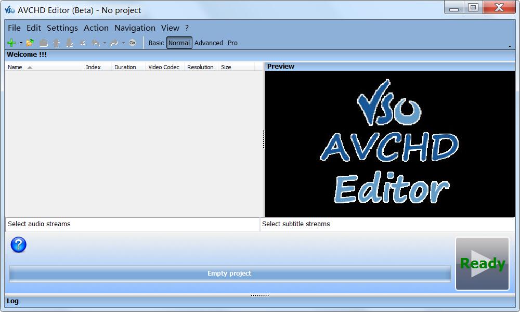Sort list by Name column
Image resolution: width=520 pixels, height=312 pixels.
tap(44, 67)
